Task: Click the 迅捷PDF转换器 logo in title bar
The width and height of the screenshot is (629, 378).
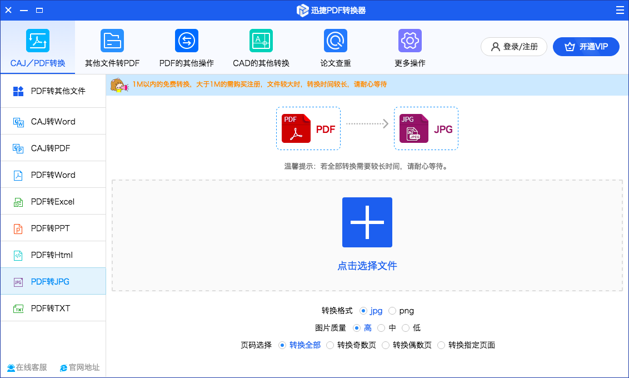Action: coord(302,11)
